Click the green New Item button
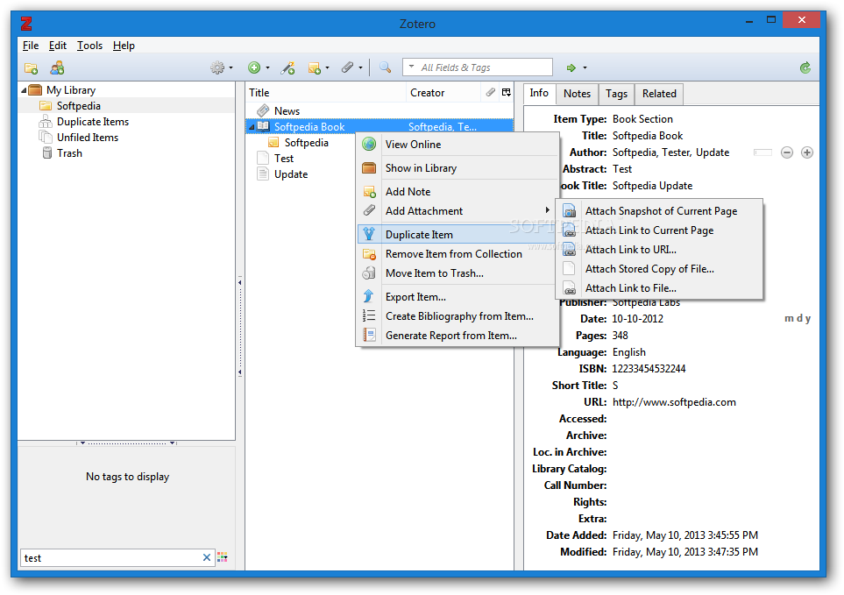 254,67
